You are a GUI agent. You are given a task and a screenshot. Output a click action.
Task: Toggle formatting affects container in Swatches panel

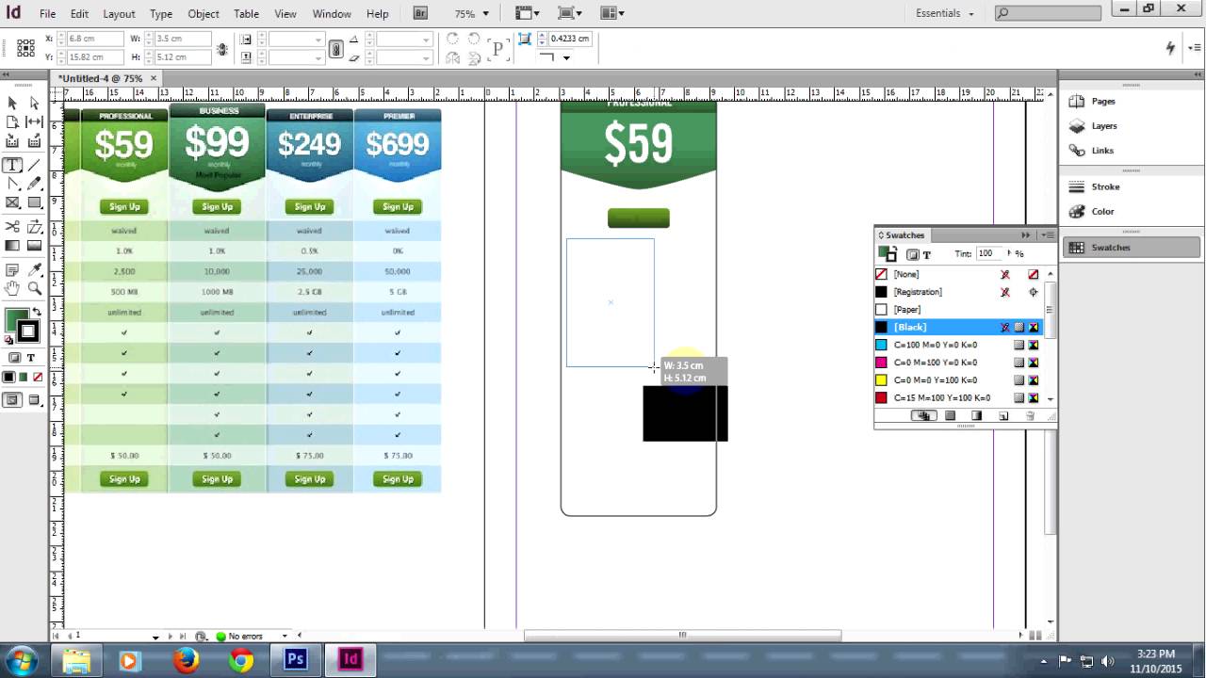pos(912,254)
